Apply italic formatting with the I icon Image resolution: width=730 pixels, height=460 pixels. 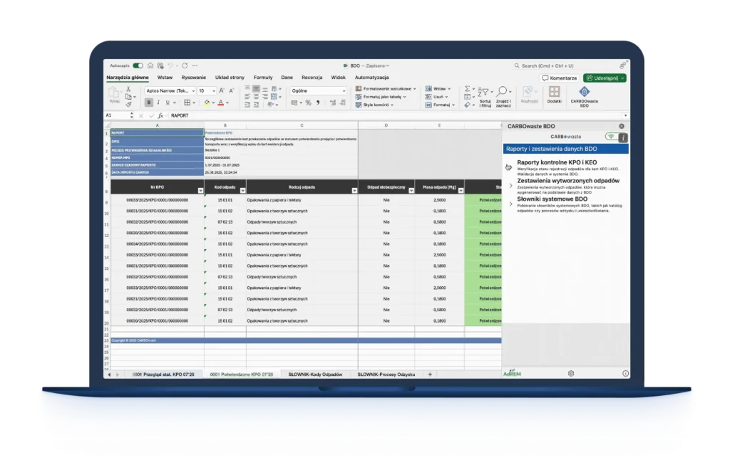click(x=160, y=103)
